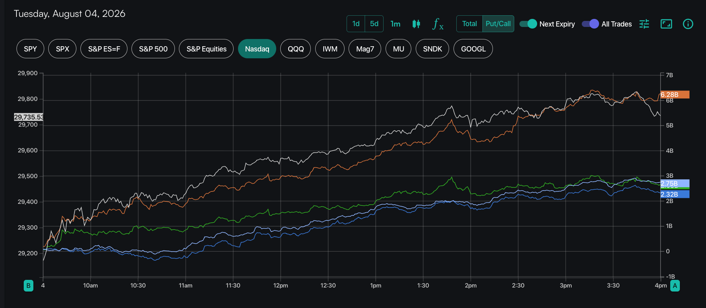This screenshot has width=706, height=308.
Task: Open the fx functions icon
Action: (438, 24)
